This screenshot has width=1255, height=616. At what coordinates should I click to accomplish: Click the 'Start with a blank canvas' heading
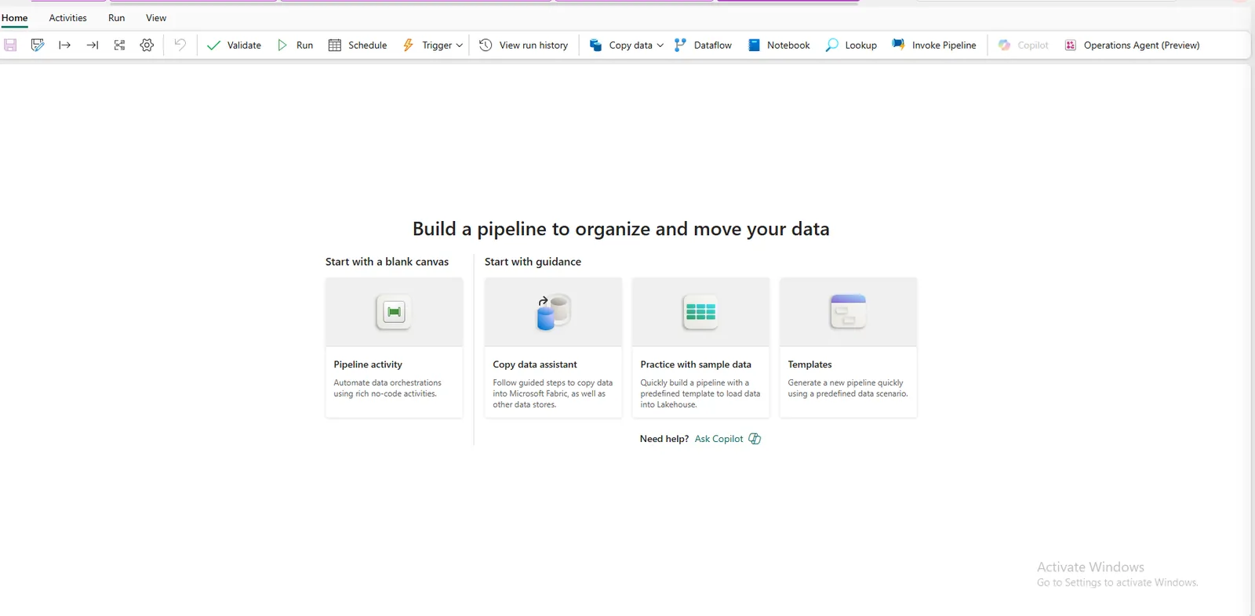(x=387, y=262)
